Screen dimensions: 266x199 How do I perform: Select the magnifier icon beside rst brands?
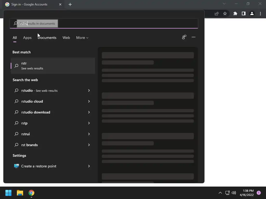tap(16, 145)
